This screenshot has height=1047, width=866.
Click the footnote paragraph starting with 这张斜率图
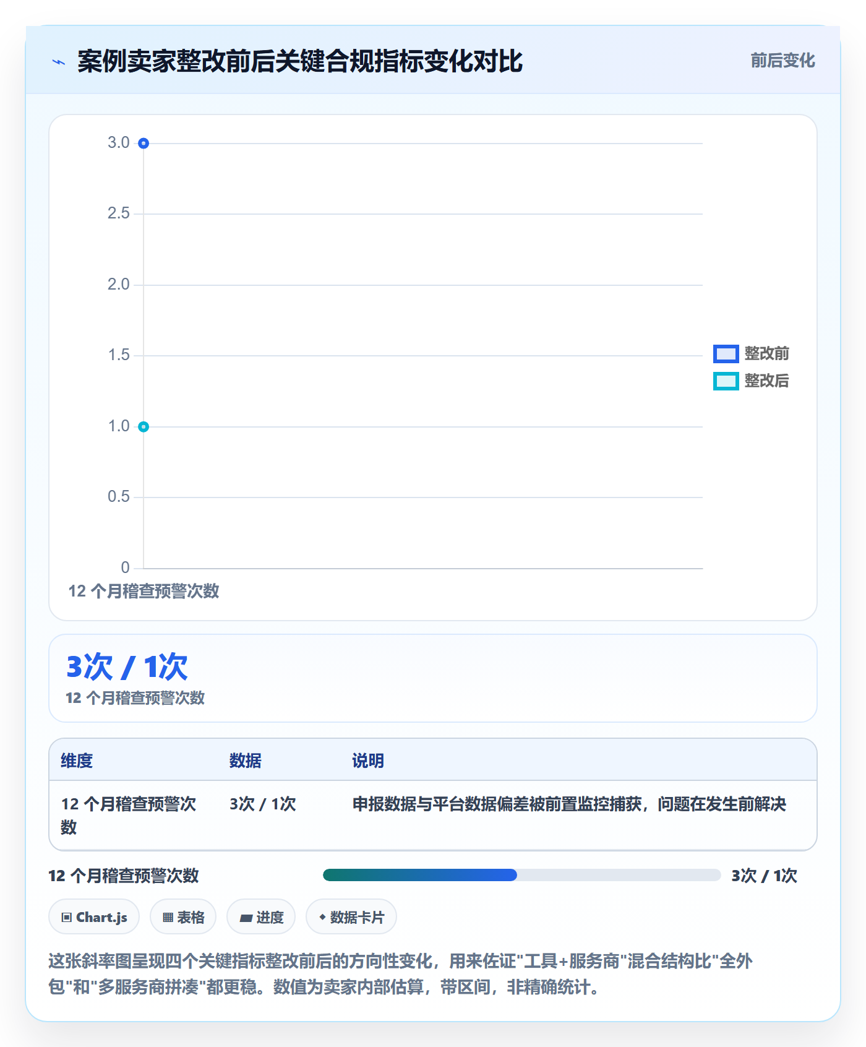pyautogui.click(x=401, y=974)
